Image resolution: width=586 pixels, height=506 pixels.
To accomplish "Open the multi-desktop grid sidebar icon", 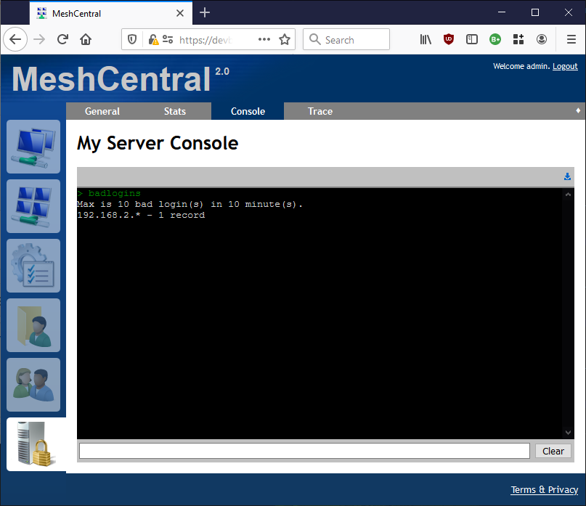I will 33,206.
